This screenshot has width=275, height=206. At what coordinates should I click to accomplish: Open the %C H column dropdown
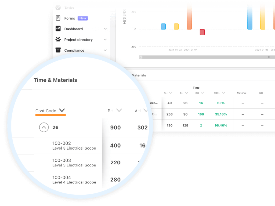coord(223,93)
